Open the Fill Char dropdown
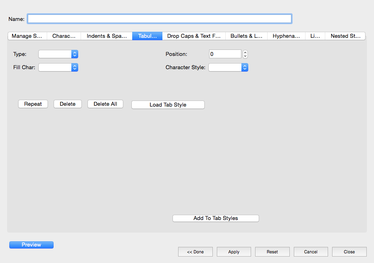This screenshot has width=374, height=263. click(x=58, y=68)
